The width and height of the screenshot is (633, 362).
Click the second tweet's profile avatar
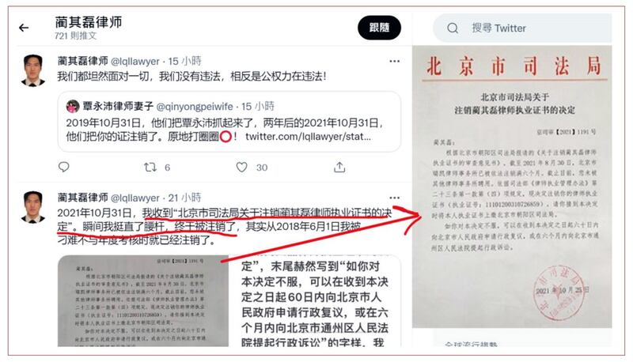[33, 207]
